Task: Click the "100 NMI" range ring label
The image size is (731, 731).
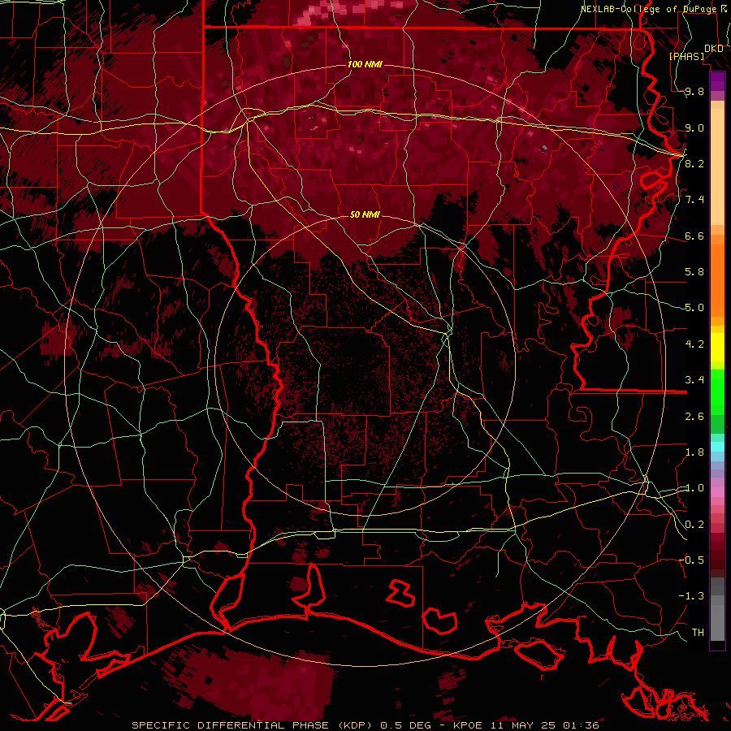Action: (365, 64)
